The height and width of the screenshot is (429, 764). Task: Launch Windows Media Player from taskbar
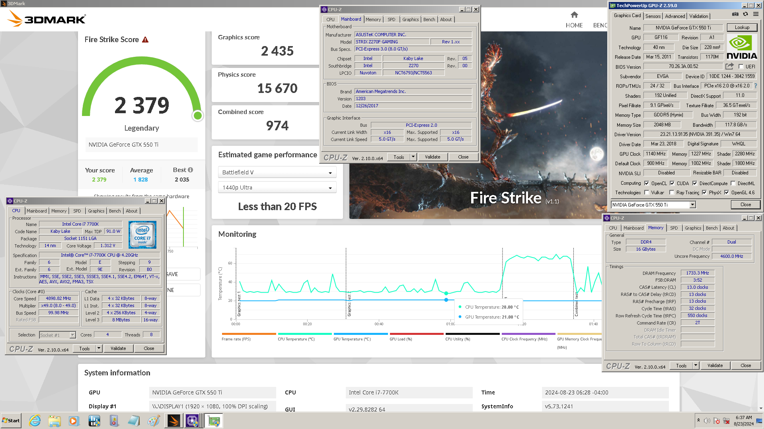click(74, 421)
